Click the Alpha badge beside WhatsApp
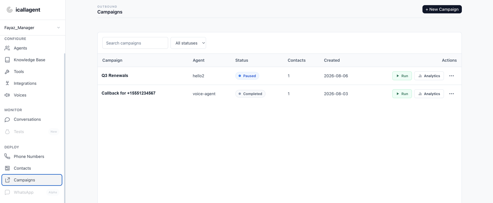The height and width of the screenshot is (203, 493). [53, 192]
